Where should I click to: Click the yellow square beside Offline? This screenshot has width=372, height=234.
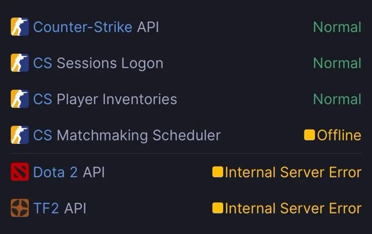coord(309,135)
